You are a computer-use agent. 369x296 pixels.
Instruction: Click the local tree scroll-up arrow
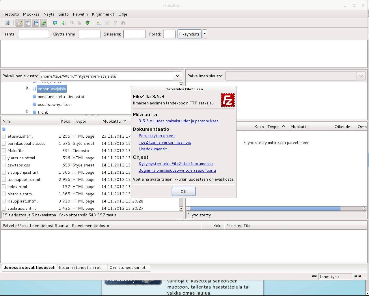click(x=181, y=84)
